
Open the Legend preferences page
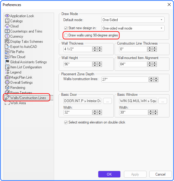point(16,72)
